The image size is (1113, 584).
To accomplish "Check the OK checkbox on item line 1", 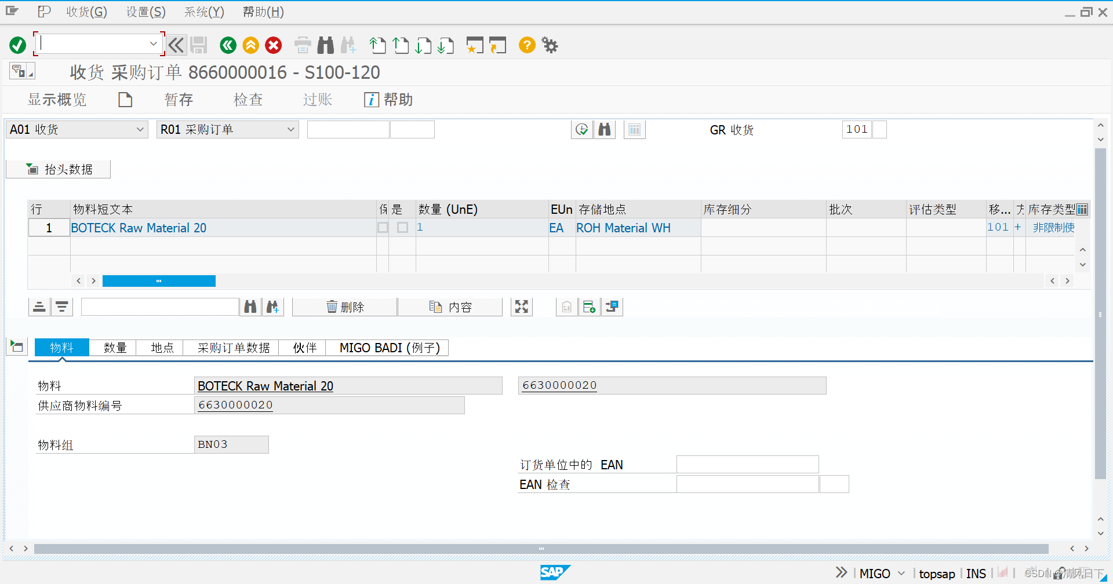I will click(383, 227).
